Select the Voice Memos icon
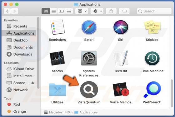175x117 pixels. 121,89
